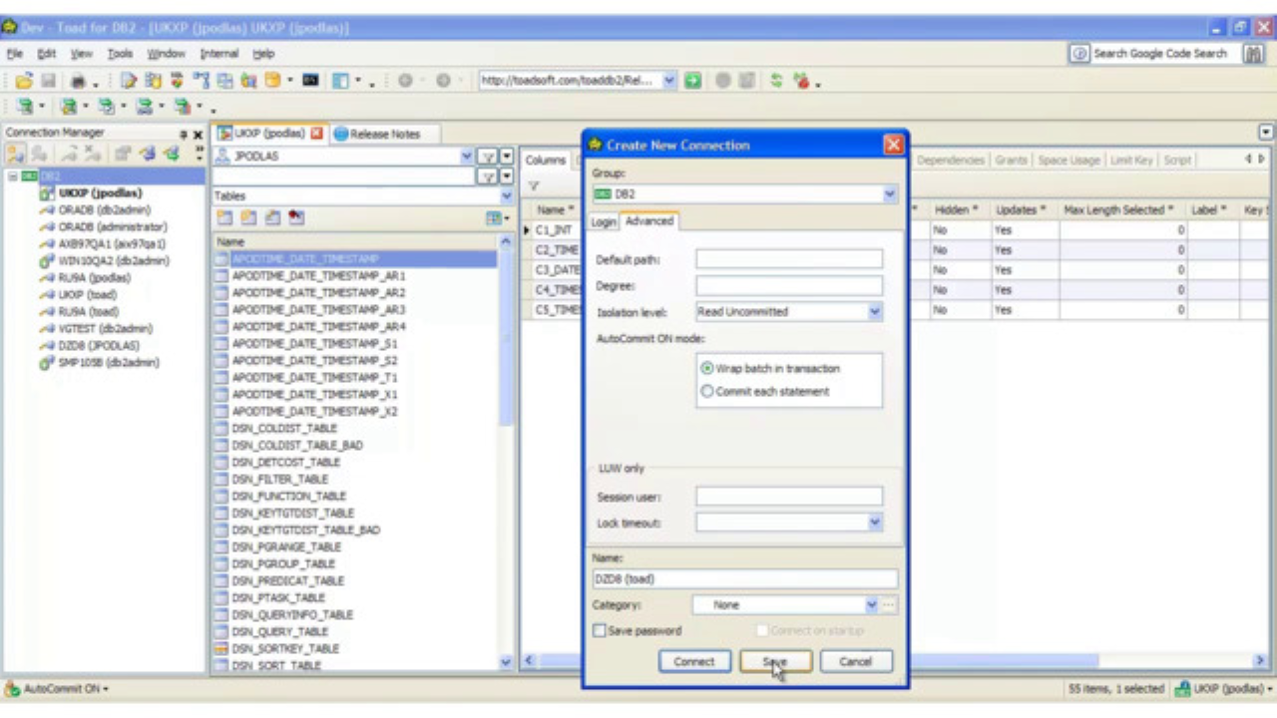Select the DSN_FILTER_TABLE row
This screenshot has width=1277, height=718.
279,479
